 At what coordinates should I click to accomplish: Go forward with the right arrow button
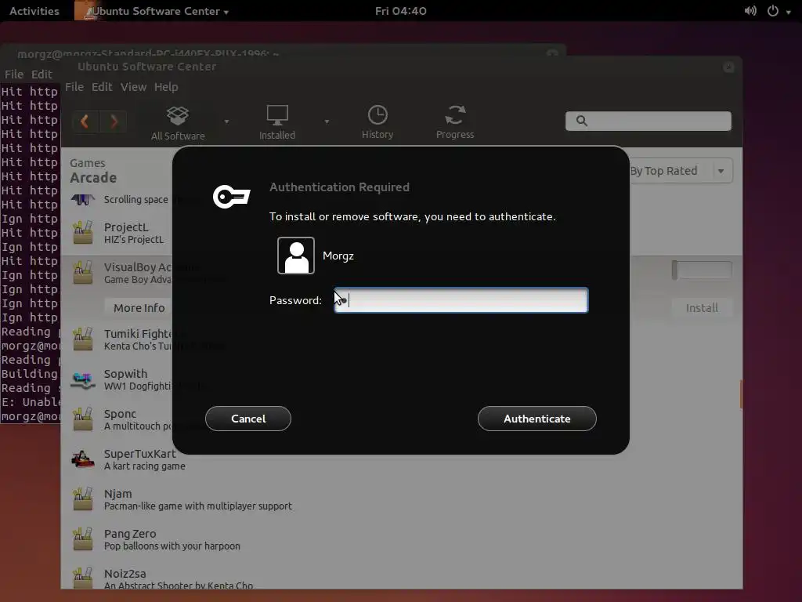114,121
